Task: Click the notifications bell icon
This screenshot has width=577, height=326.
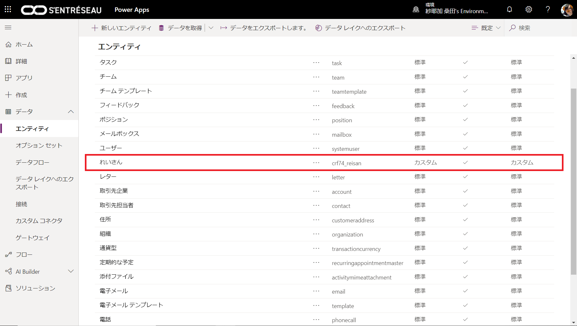Action: [x=509, y=9]
